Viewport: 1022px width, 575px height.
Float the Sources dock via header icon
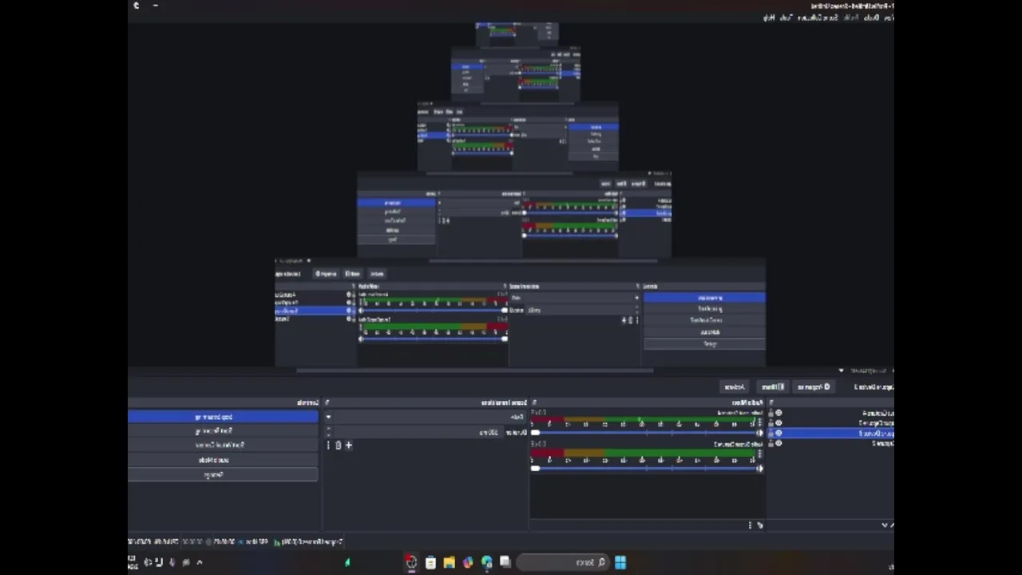point(770,402)
